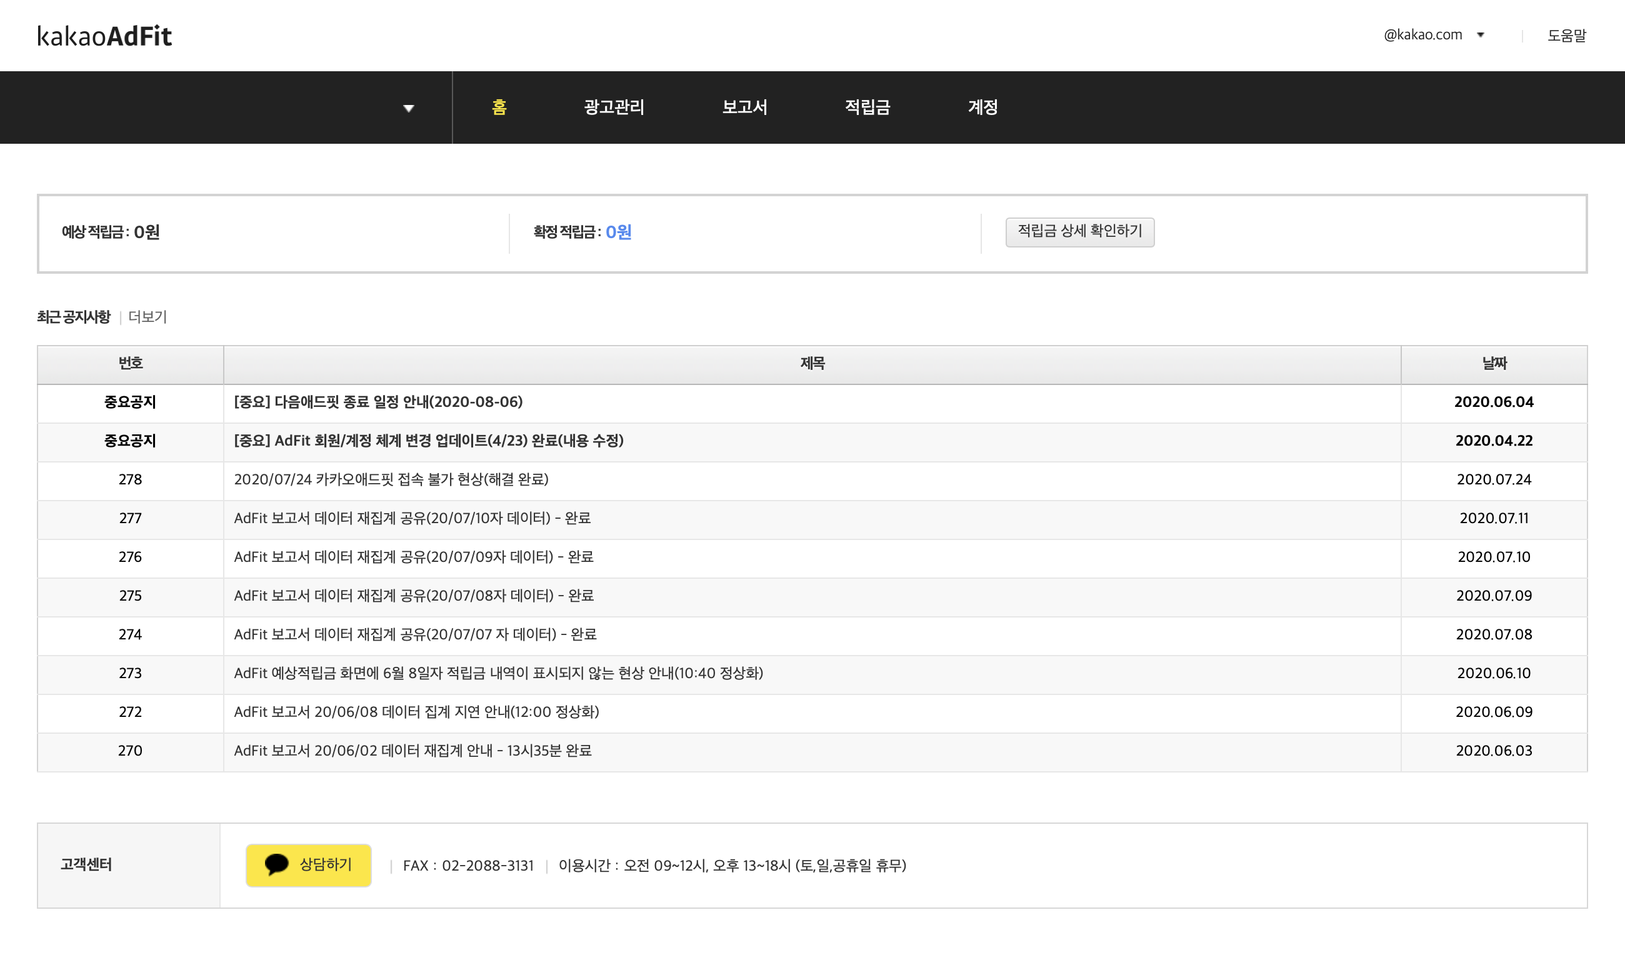Click the 확정 적립금 0원 link
This screenshot has height=980, width=1625.
tap(618, 232)
